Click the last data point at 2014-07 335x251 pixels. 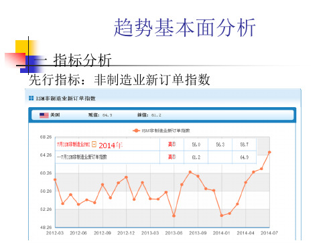tap(269, 152)
